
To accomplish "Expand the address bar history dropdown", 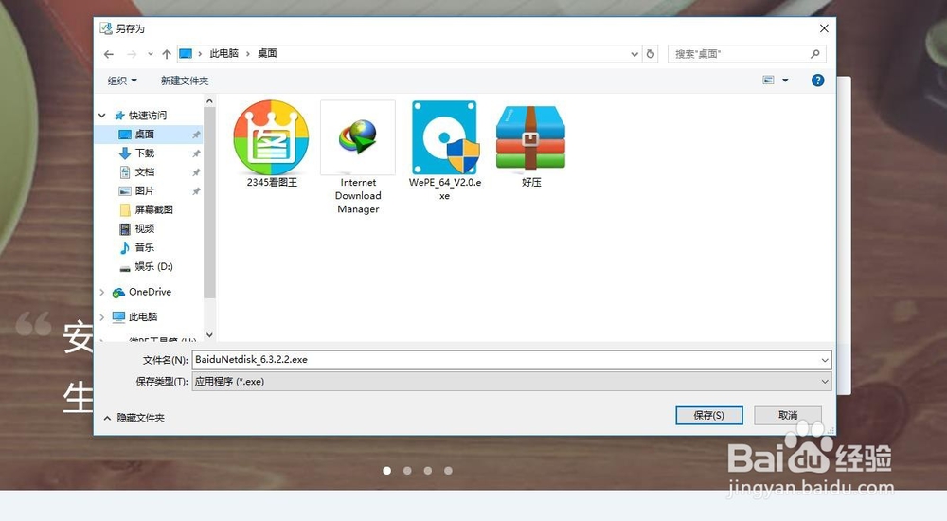I will (634, 54).
